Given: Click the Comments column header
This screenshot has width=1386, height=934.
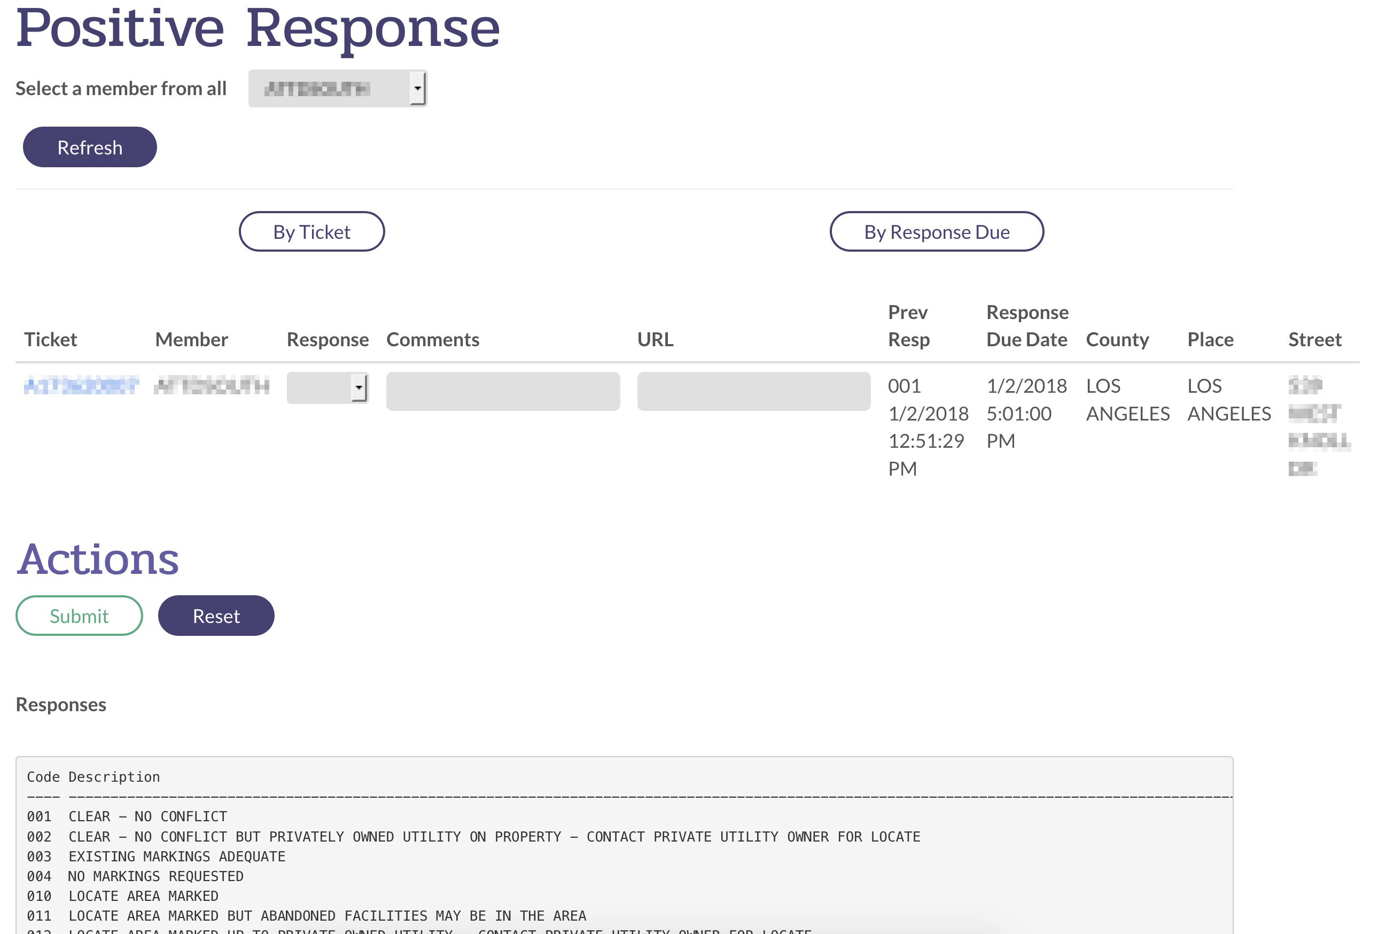Looking at the screenshot, I should 432,339.
